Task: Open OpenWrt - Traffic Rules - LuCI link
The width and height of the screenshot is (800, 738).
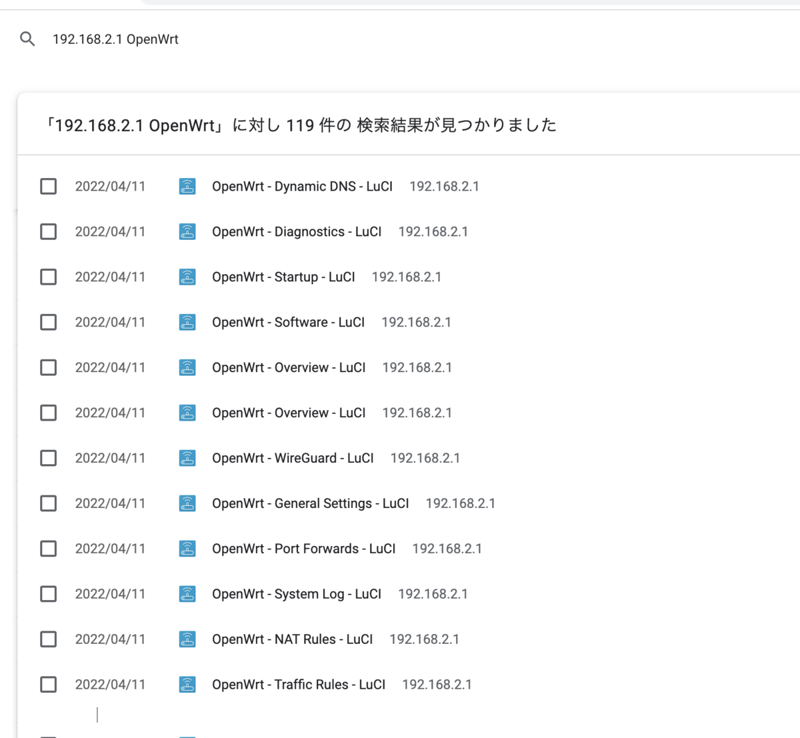Action: pyautogui.click(x=299, y=685)
